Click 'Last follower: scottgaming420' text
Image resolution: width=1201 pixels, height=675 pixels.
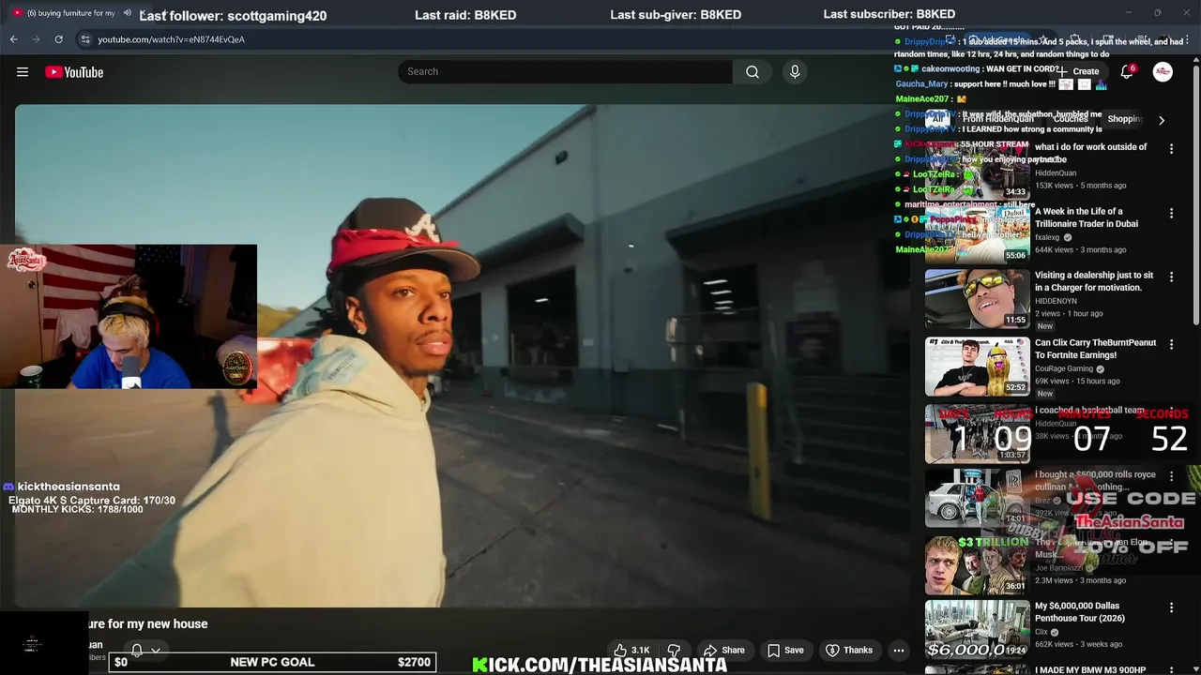(233, 15)
